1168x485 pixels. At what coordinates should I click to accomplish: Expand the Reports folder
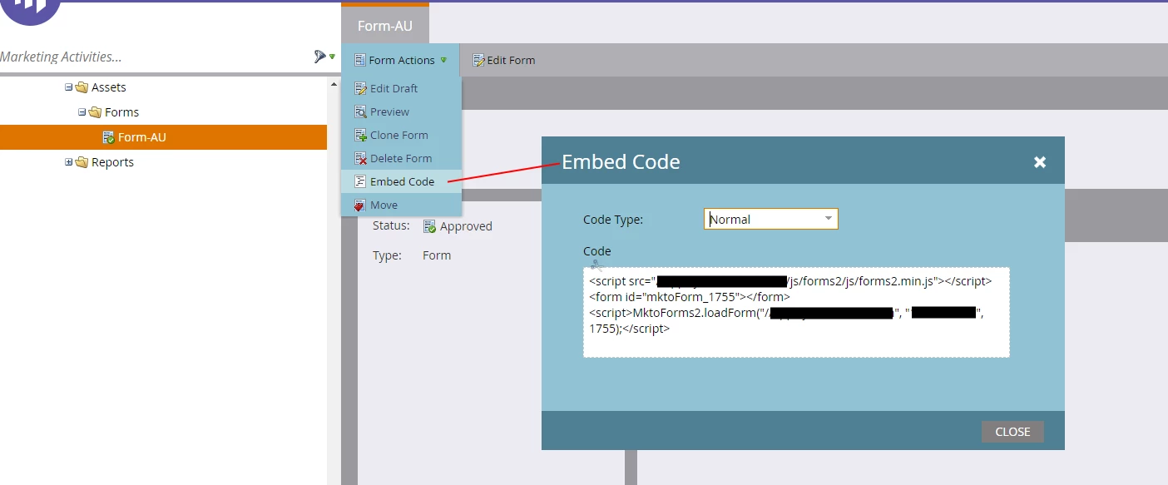pos(69,162)
